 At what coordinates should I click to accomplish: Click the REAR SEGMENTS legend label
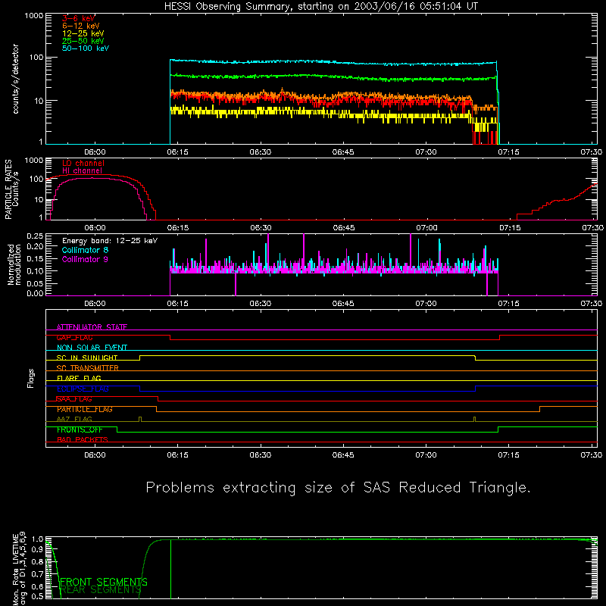[101, 590]
